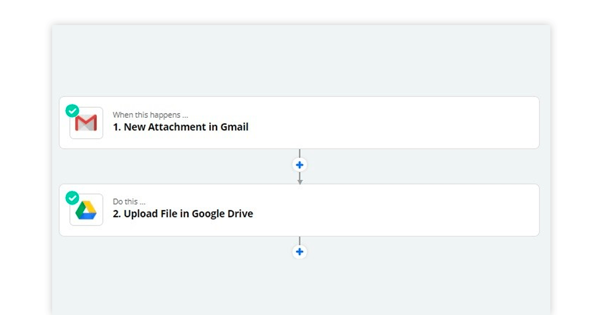Click the Gmail envelope icon
This screenshot has width=602, height=315.
click(86, 123)
